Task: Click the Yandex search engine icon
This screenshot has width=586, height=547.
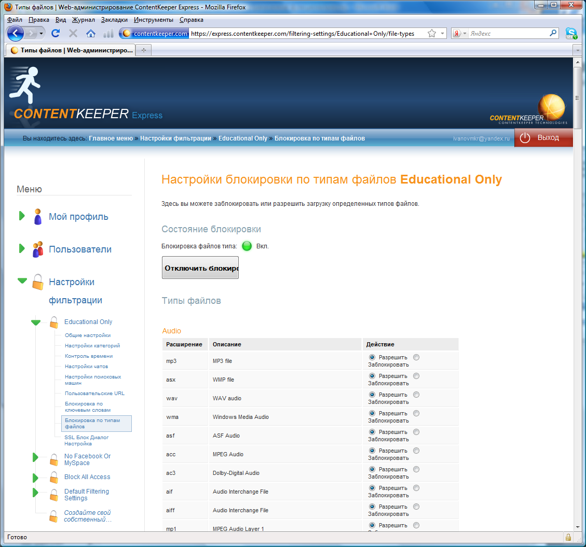Action: pyautogui.click(x=457, y=34)
